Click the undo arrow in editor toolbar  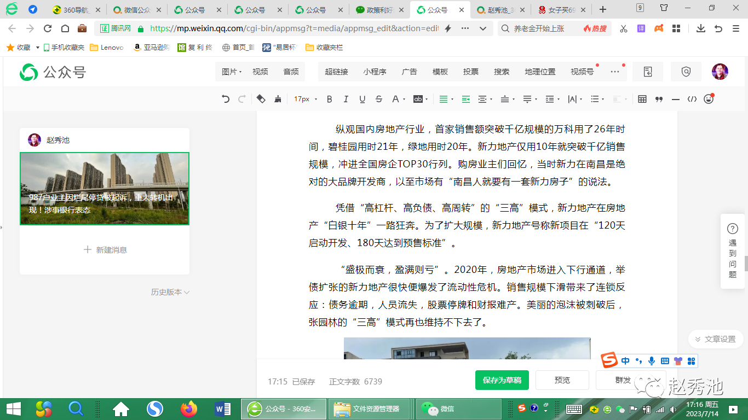point(226,99)
